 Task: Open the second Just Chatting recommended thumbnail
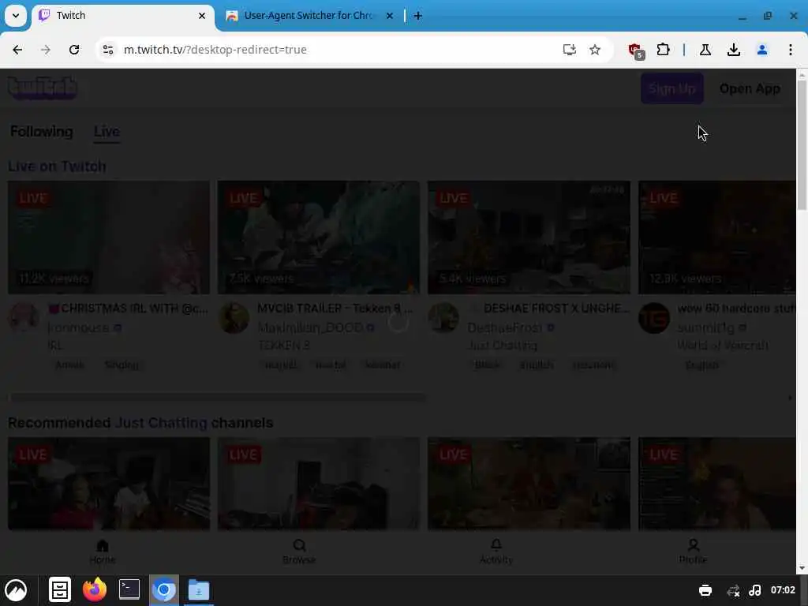tap(319, 484)
